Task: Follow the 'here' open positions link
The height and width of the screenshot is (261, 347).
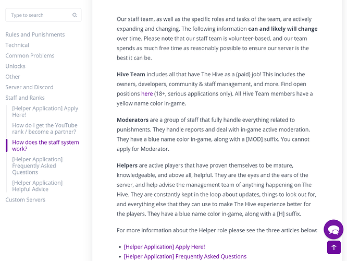Action: point(147,94)
